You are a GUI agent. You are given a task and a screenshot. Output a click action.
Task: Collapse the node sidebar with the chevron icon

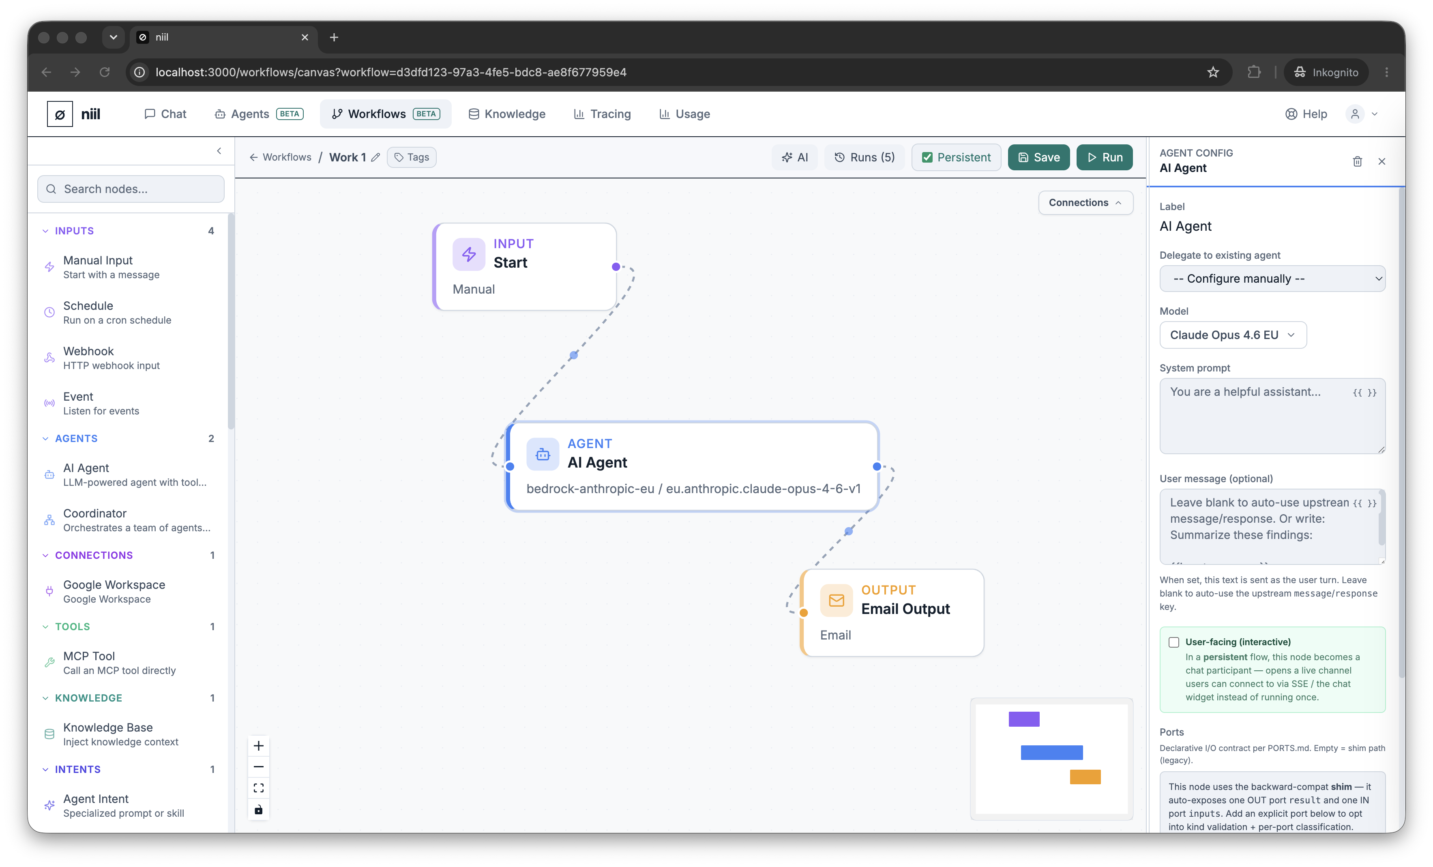pos(219,151)
